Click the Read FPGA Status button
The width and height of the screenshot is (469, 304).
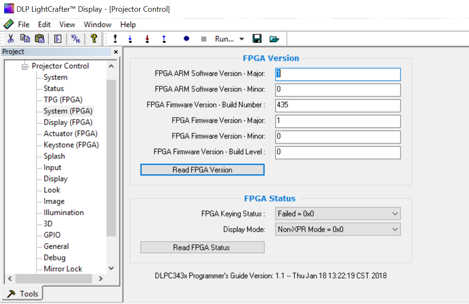point(202,247)
